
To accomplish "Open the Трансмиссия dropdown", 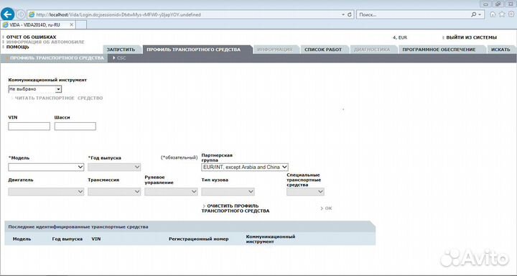I will [114, 192].
